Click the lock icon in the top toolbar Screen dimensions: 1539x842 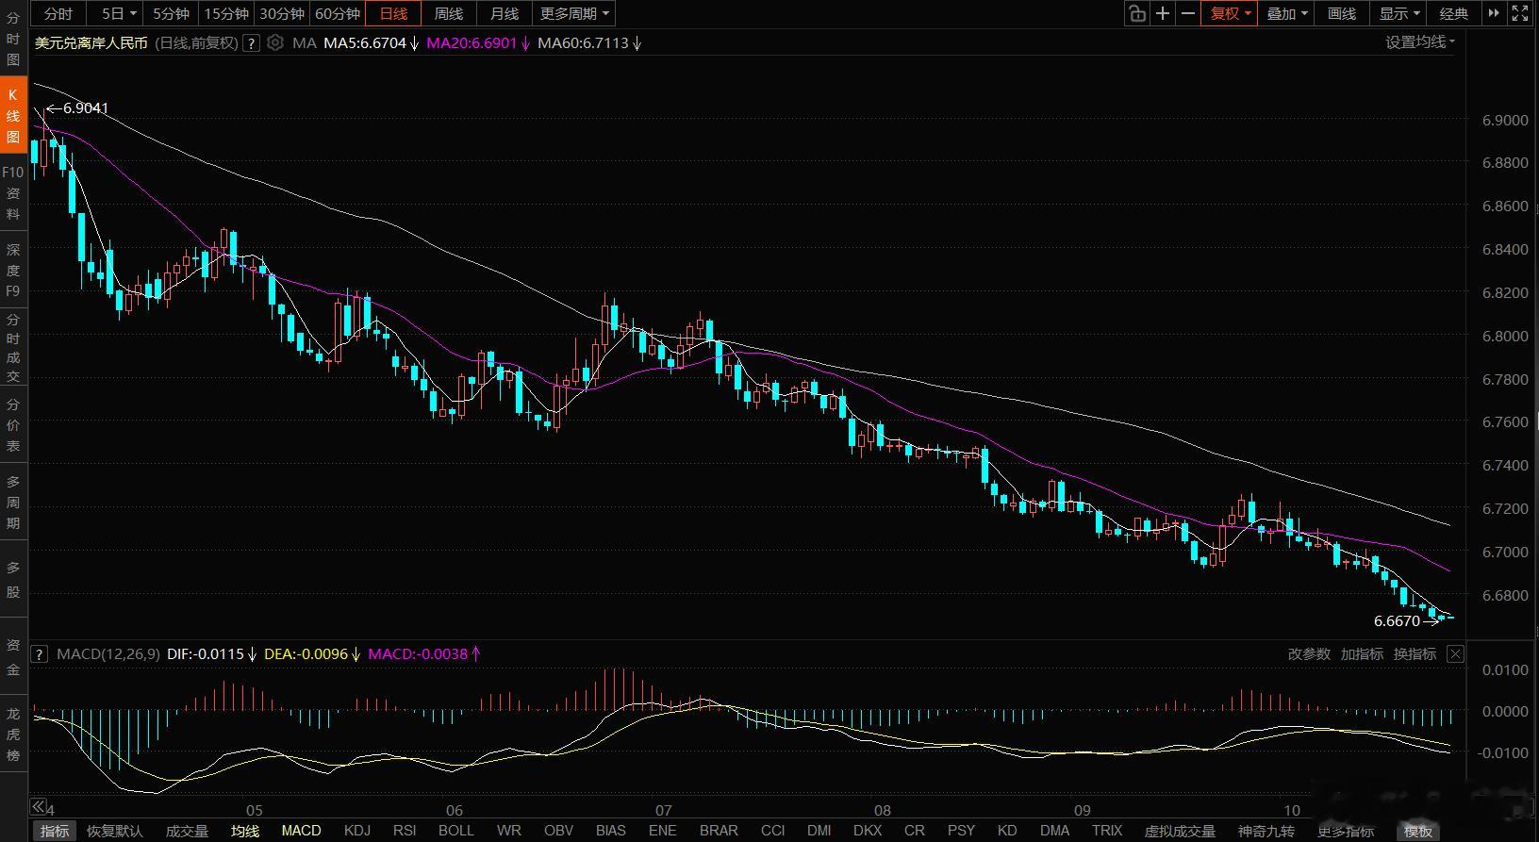point(1137,13)
